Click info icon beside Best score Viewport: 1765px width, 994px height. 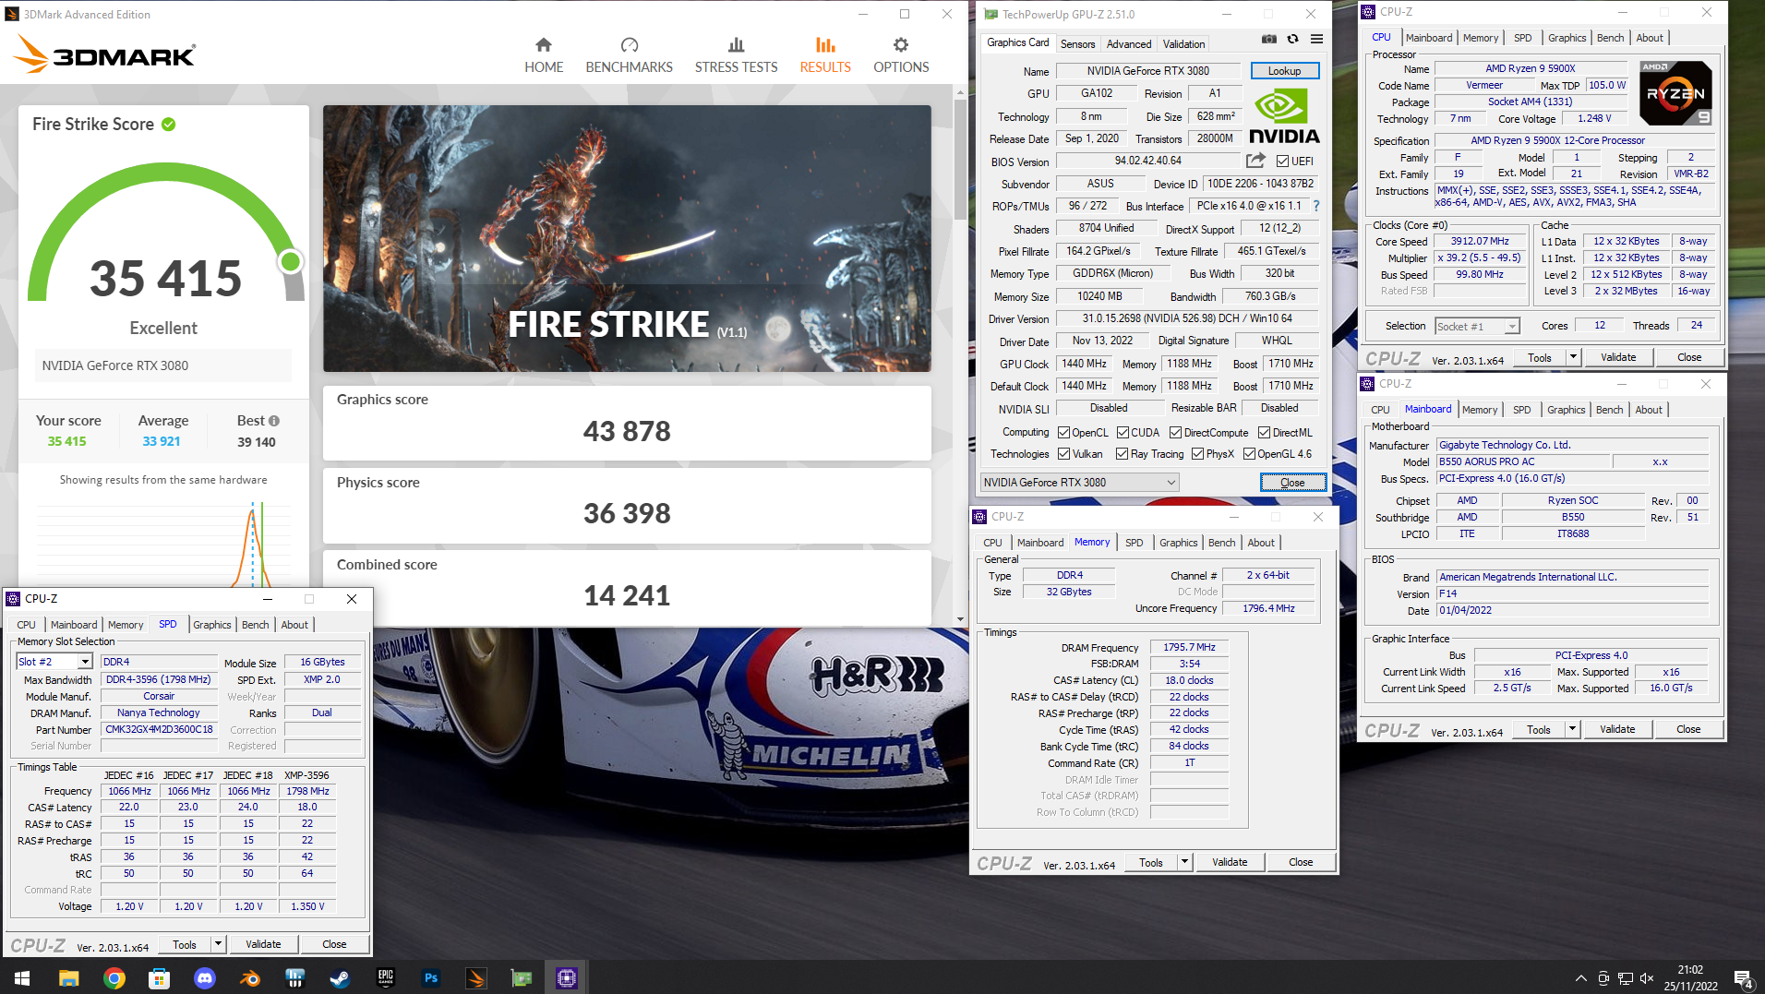[x=274, y=421]
